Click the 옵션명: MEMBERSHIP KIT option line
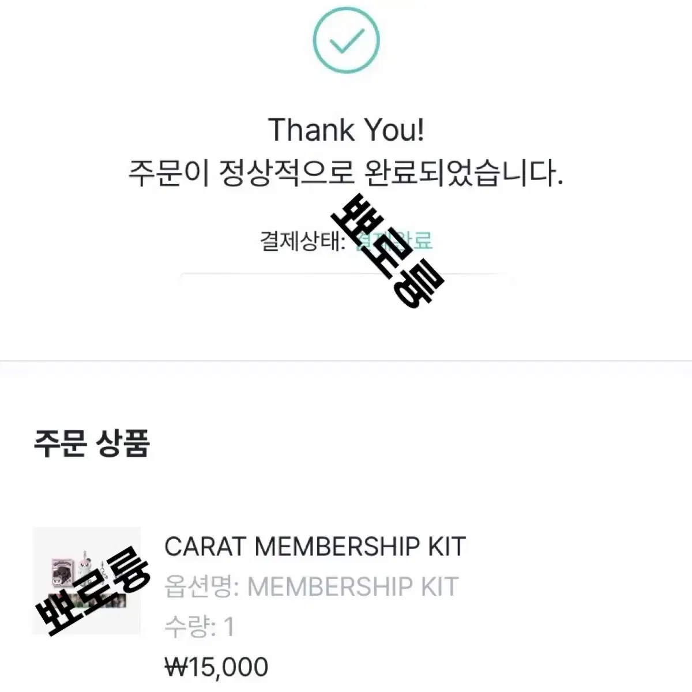The height and width of the screenshot is (692, 692). [311, 586]
